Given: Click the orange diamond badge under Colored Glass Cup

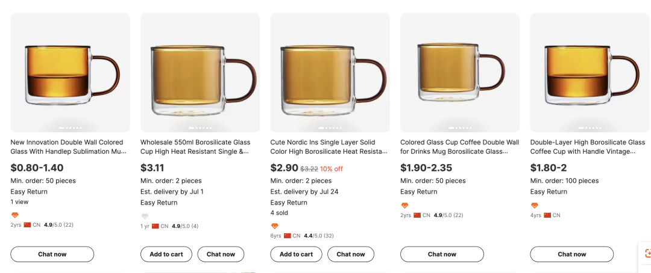Looking at the screenshot, I should 405,206.
